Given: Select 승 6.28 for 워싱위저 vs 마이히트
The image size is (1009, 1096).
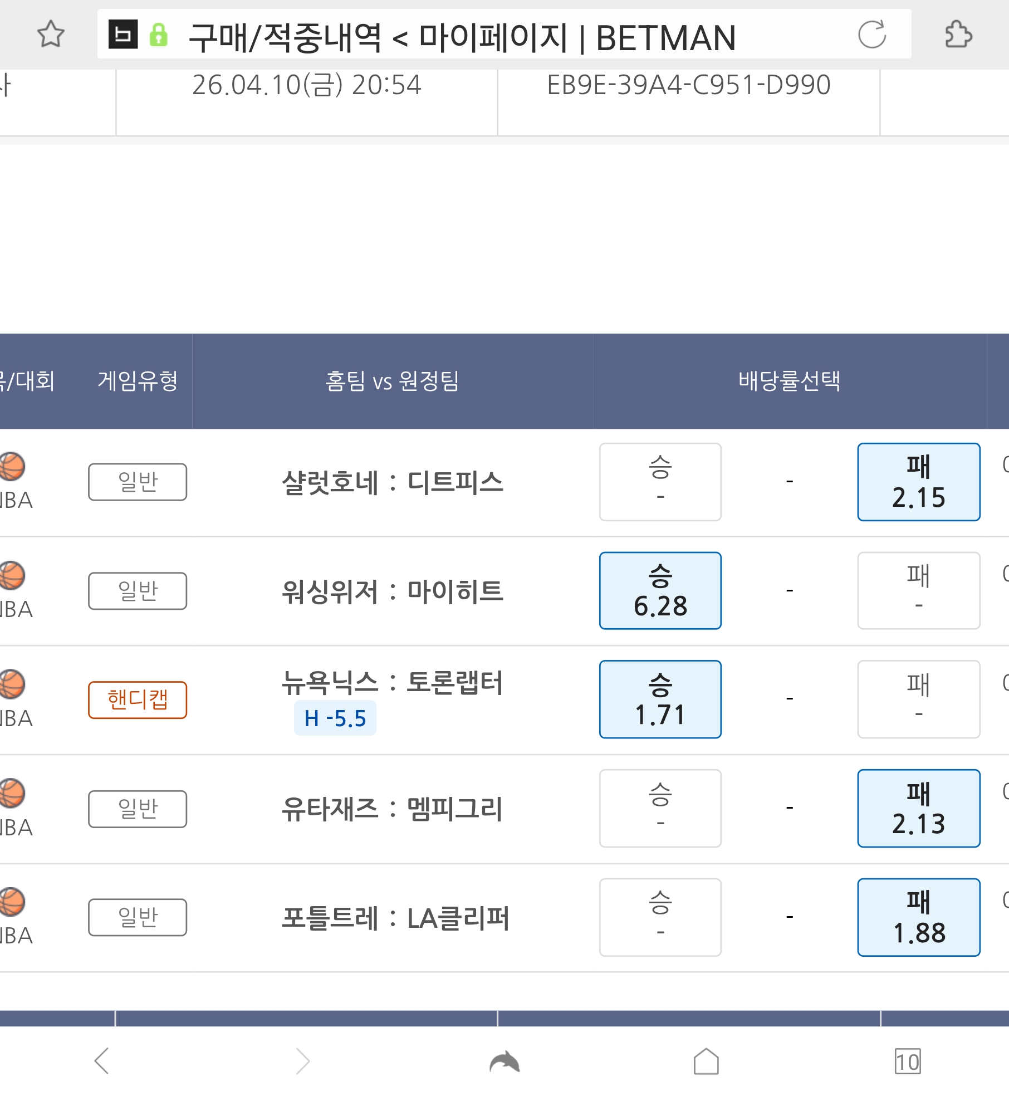Looking at the screenshot, I should click(660, 590).
